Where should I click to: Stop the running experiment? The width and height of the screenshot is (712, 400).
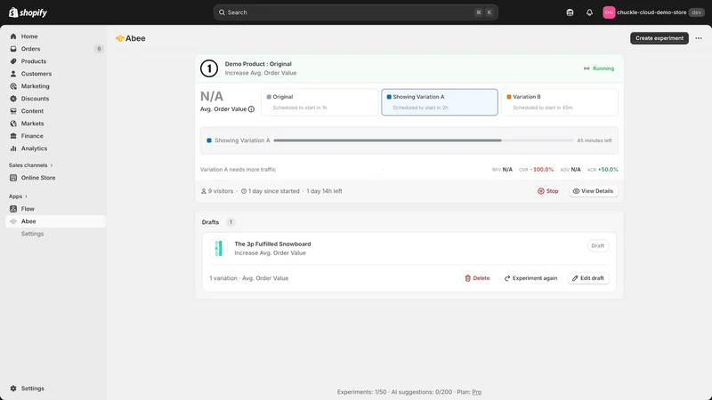[548, 191]
